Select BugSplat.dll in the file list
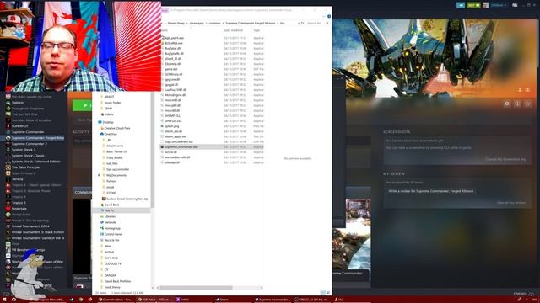 point(172,49)
